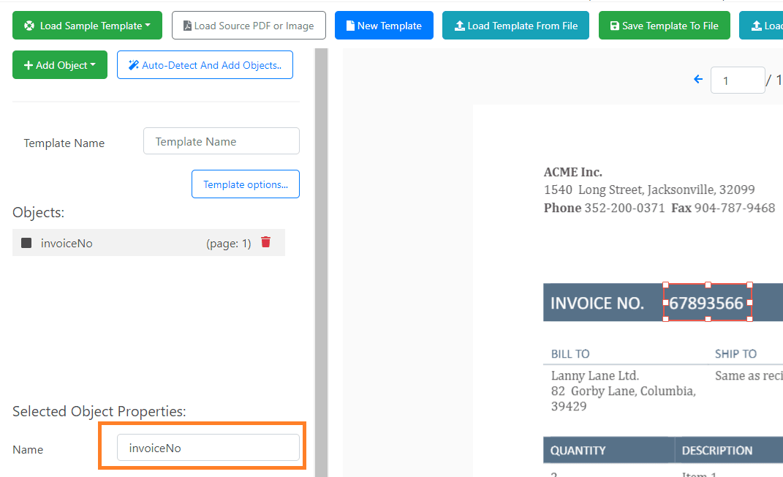Select invoiceNo in the Objects list
Screen dimensions: 783x477
67,242
